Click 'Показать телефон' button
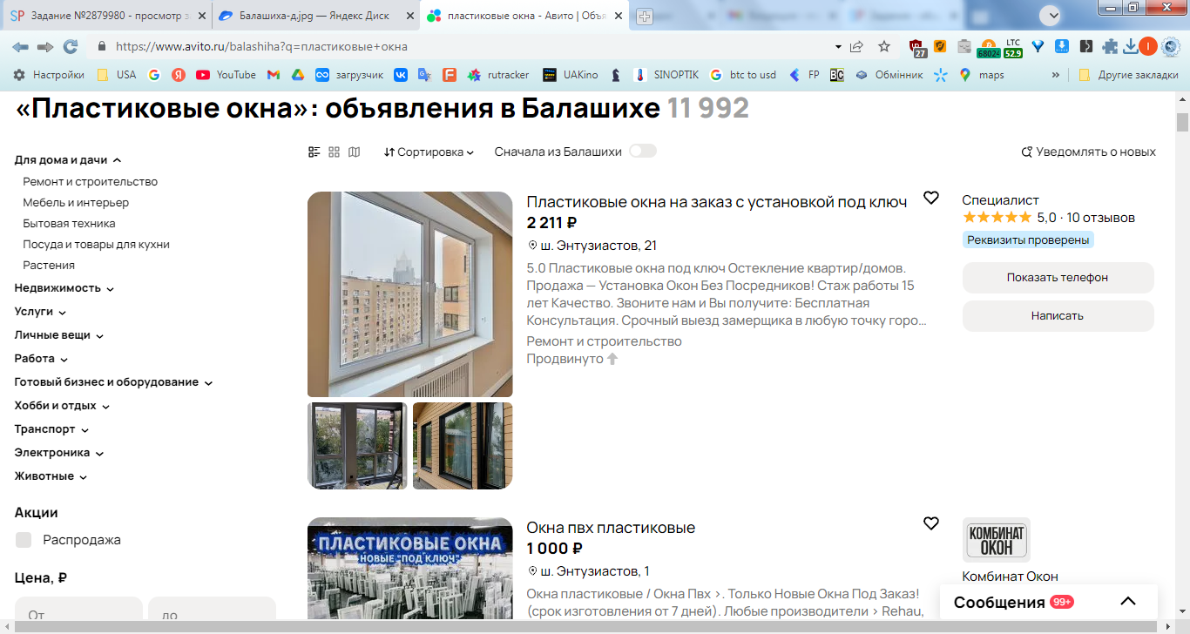 tap(1058, 278)
